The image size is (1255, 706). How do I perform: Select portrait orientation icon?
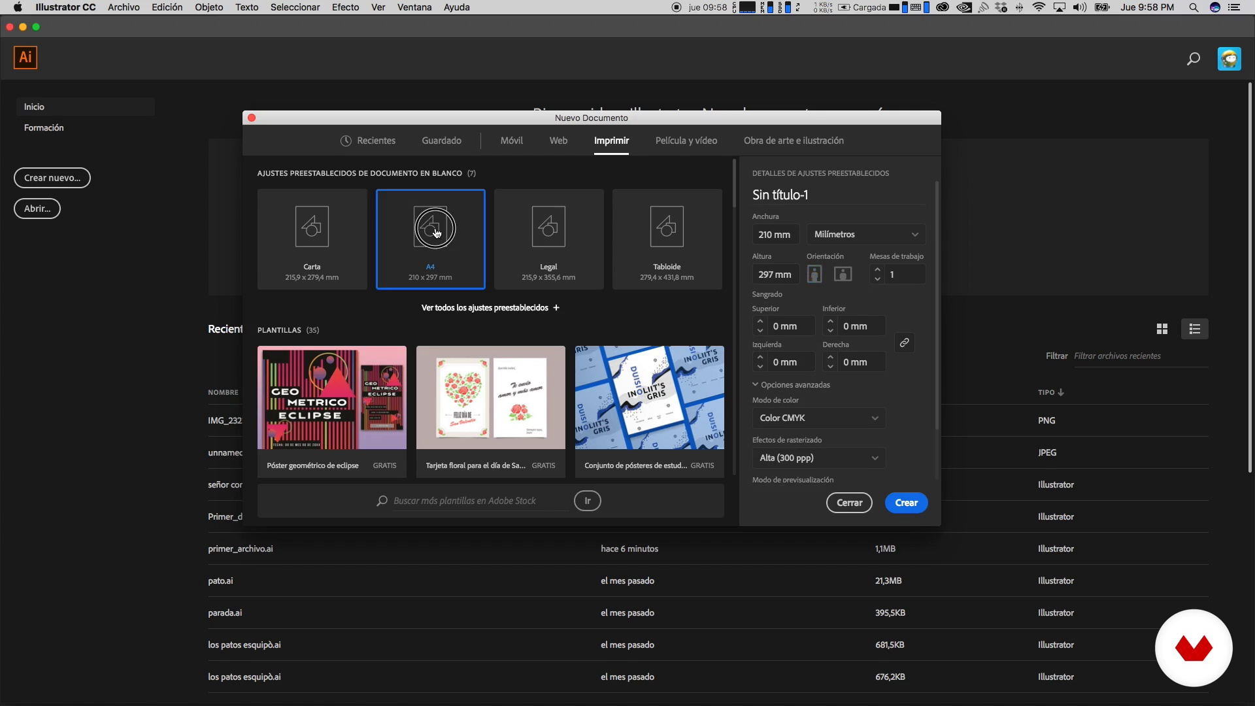tap(814, 275)
